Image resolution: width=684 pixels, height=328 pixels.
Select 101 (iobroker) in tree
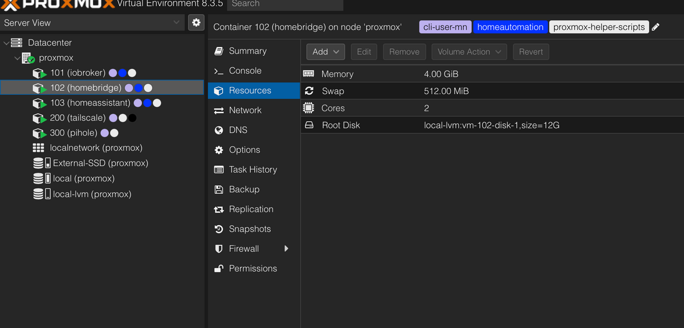tap(78, 73)
